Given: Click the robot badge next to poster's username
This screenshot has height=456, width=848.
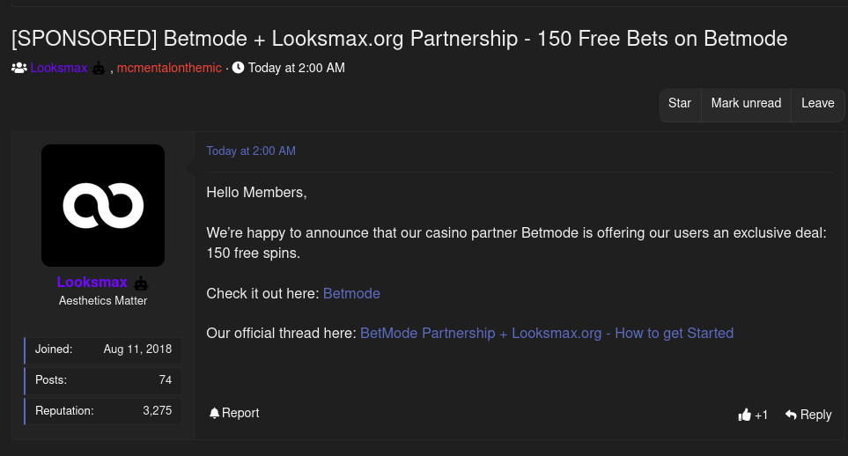Looking at the screenshot, I should tap(141, 283).
